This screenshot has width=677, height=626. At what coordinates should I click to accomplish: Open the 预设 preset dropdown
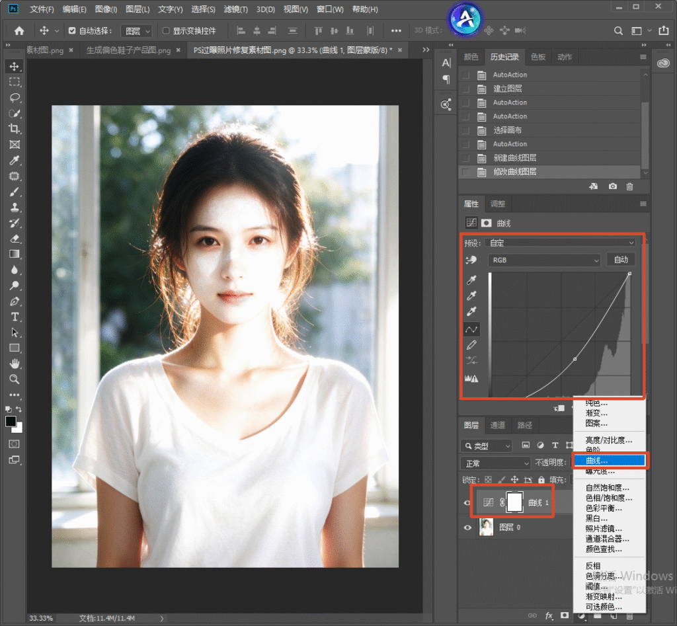click(x=561, y=243)
